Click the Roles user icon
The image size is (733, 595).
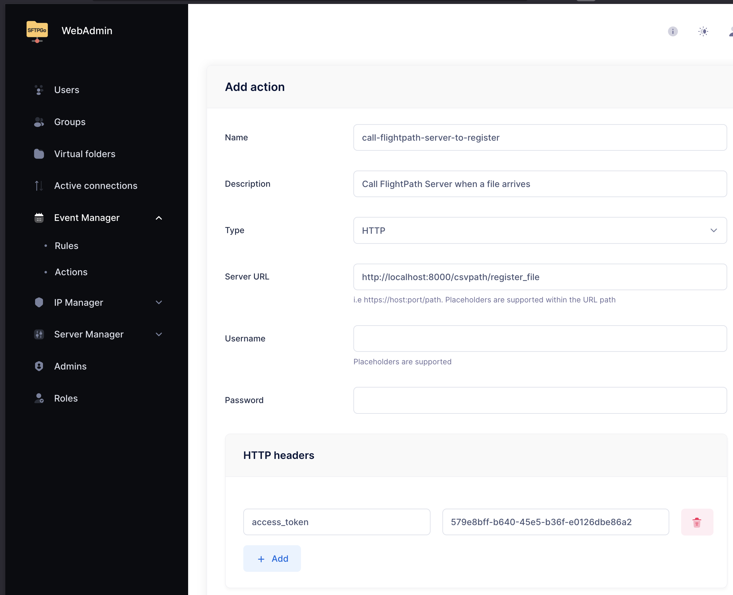39,398
